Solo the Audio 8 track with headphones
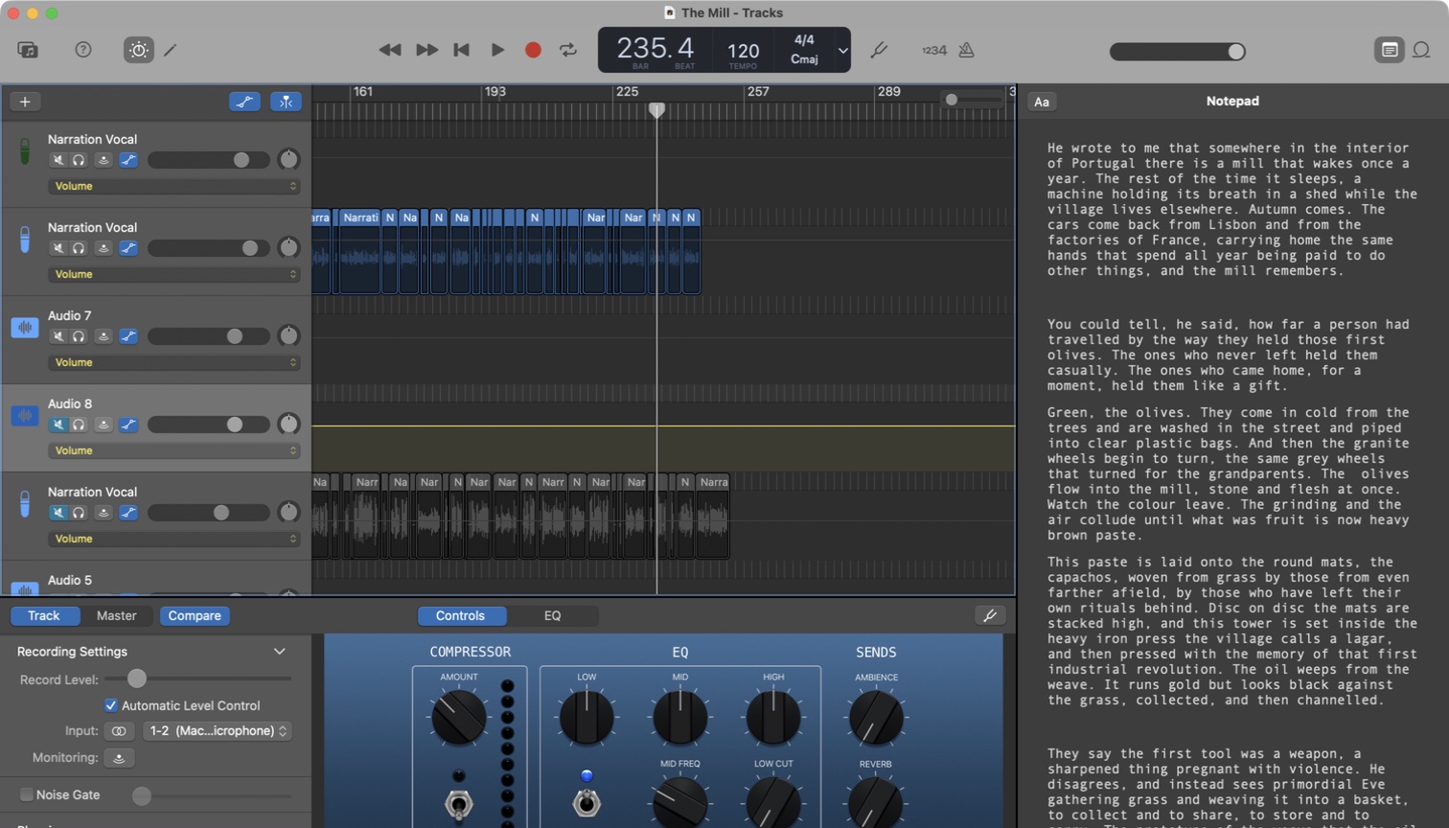 pos(79,425)
